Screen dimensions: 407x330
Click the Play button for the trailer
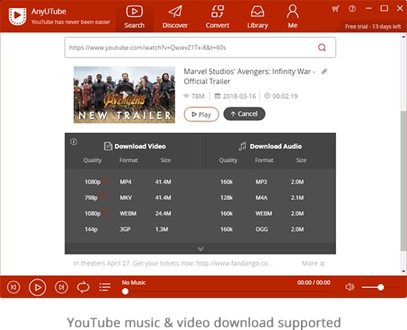pos(201,114)
